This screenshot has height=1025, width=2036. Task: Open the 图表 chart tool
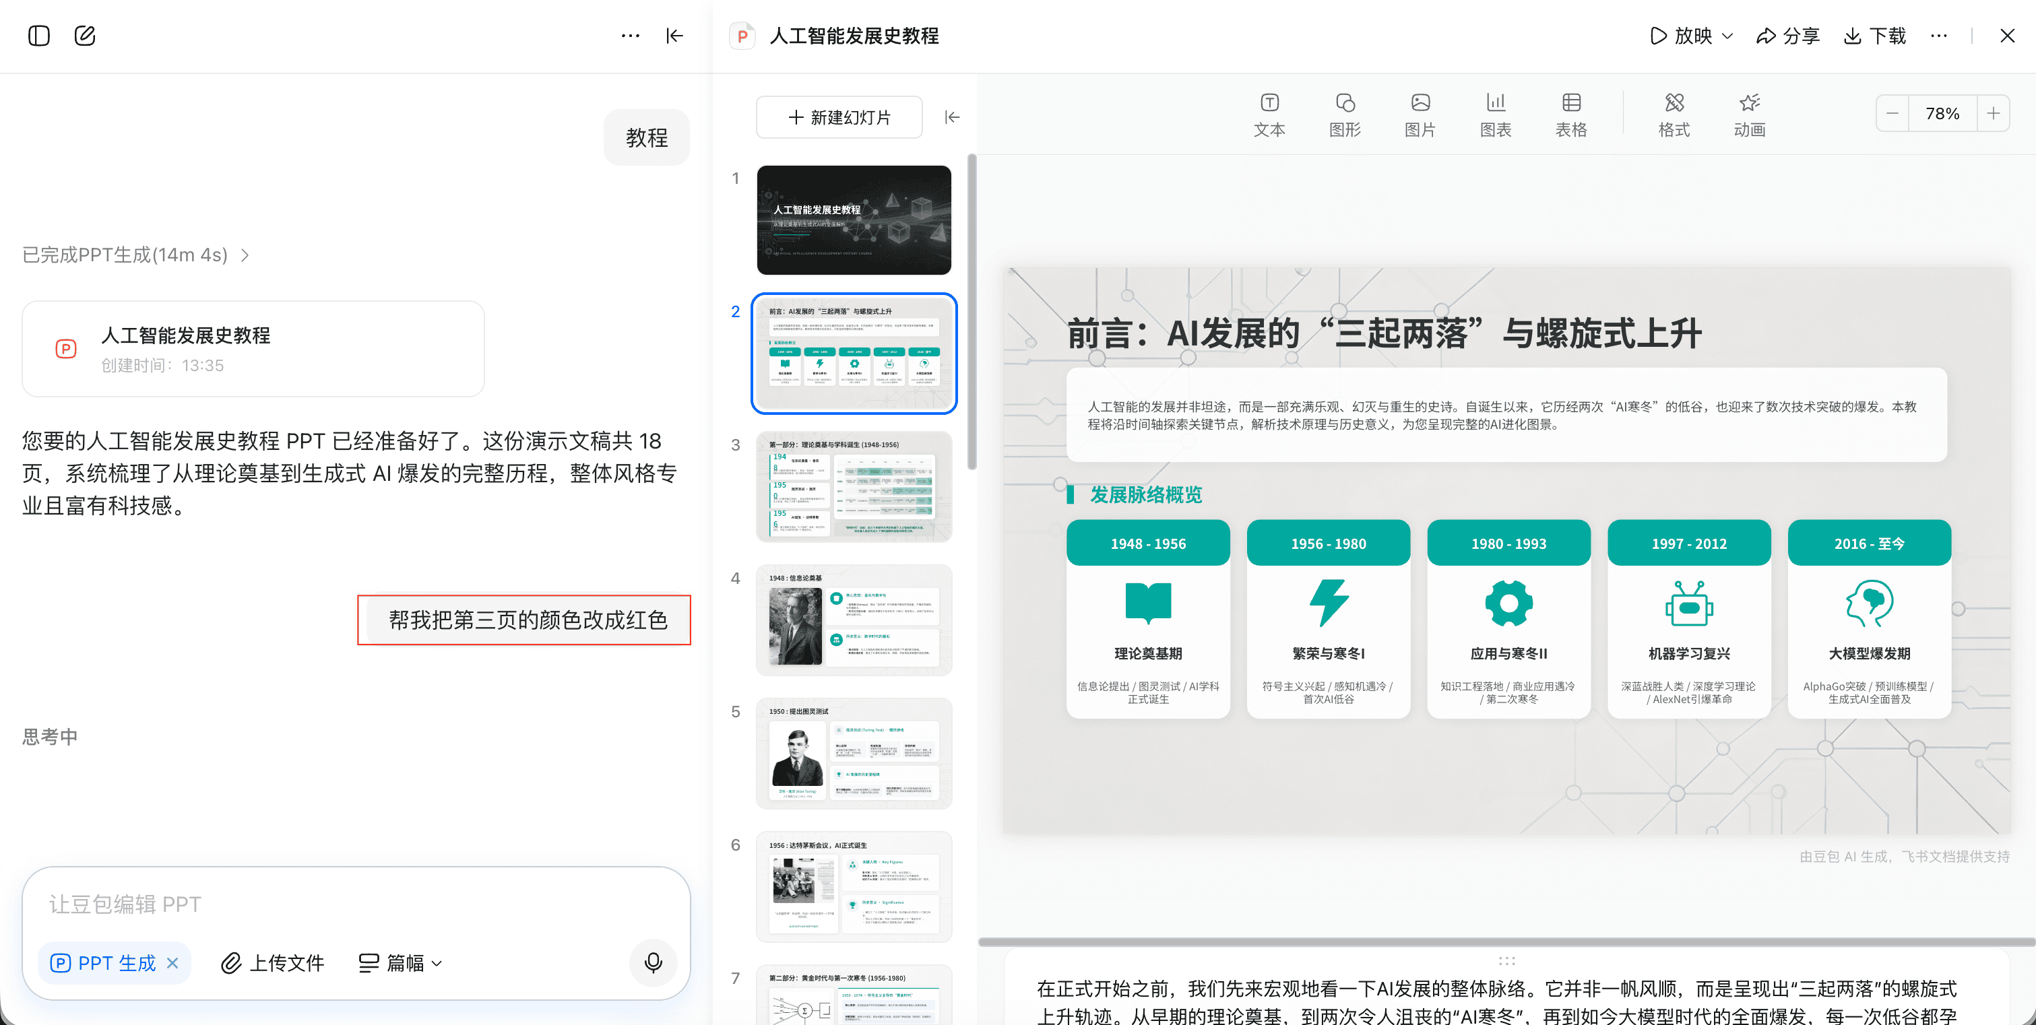coord(1494,114)
